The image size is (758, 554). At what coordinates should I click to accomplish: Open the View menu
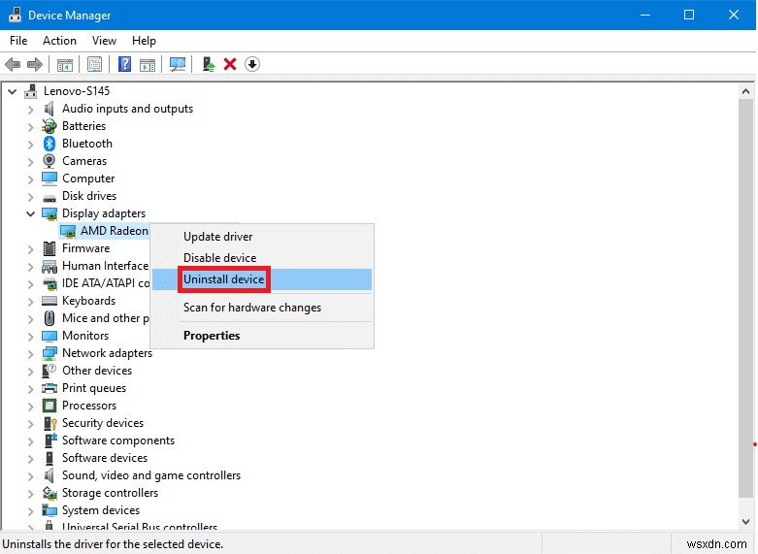click(x=104, y=41)
